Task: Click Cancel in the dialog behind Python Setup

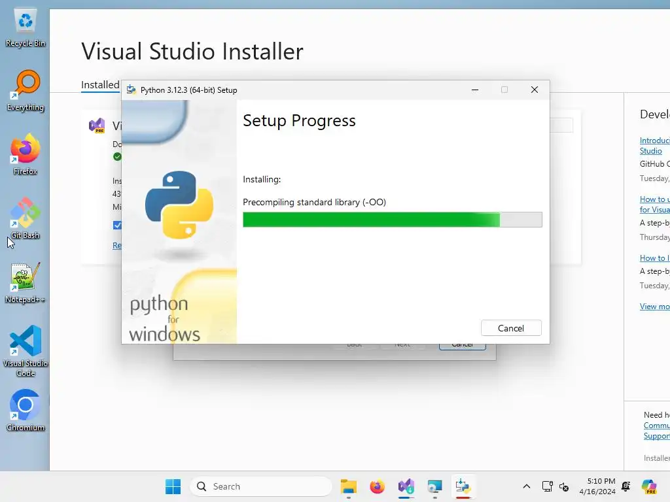Action: 463,346
